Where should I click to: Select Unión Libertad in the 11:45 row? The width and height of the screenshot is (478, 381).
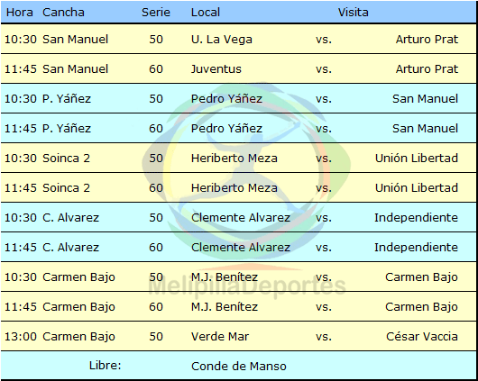point(417,188)
